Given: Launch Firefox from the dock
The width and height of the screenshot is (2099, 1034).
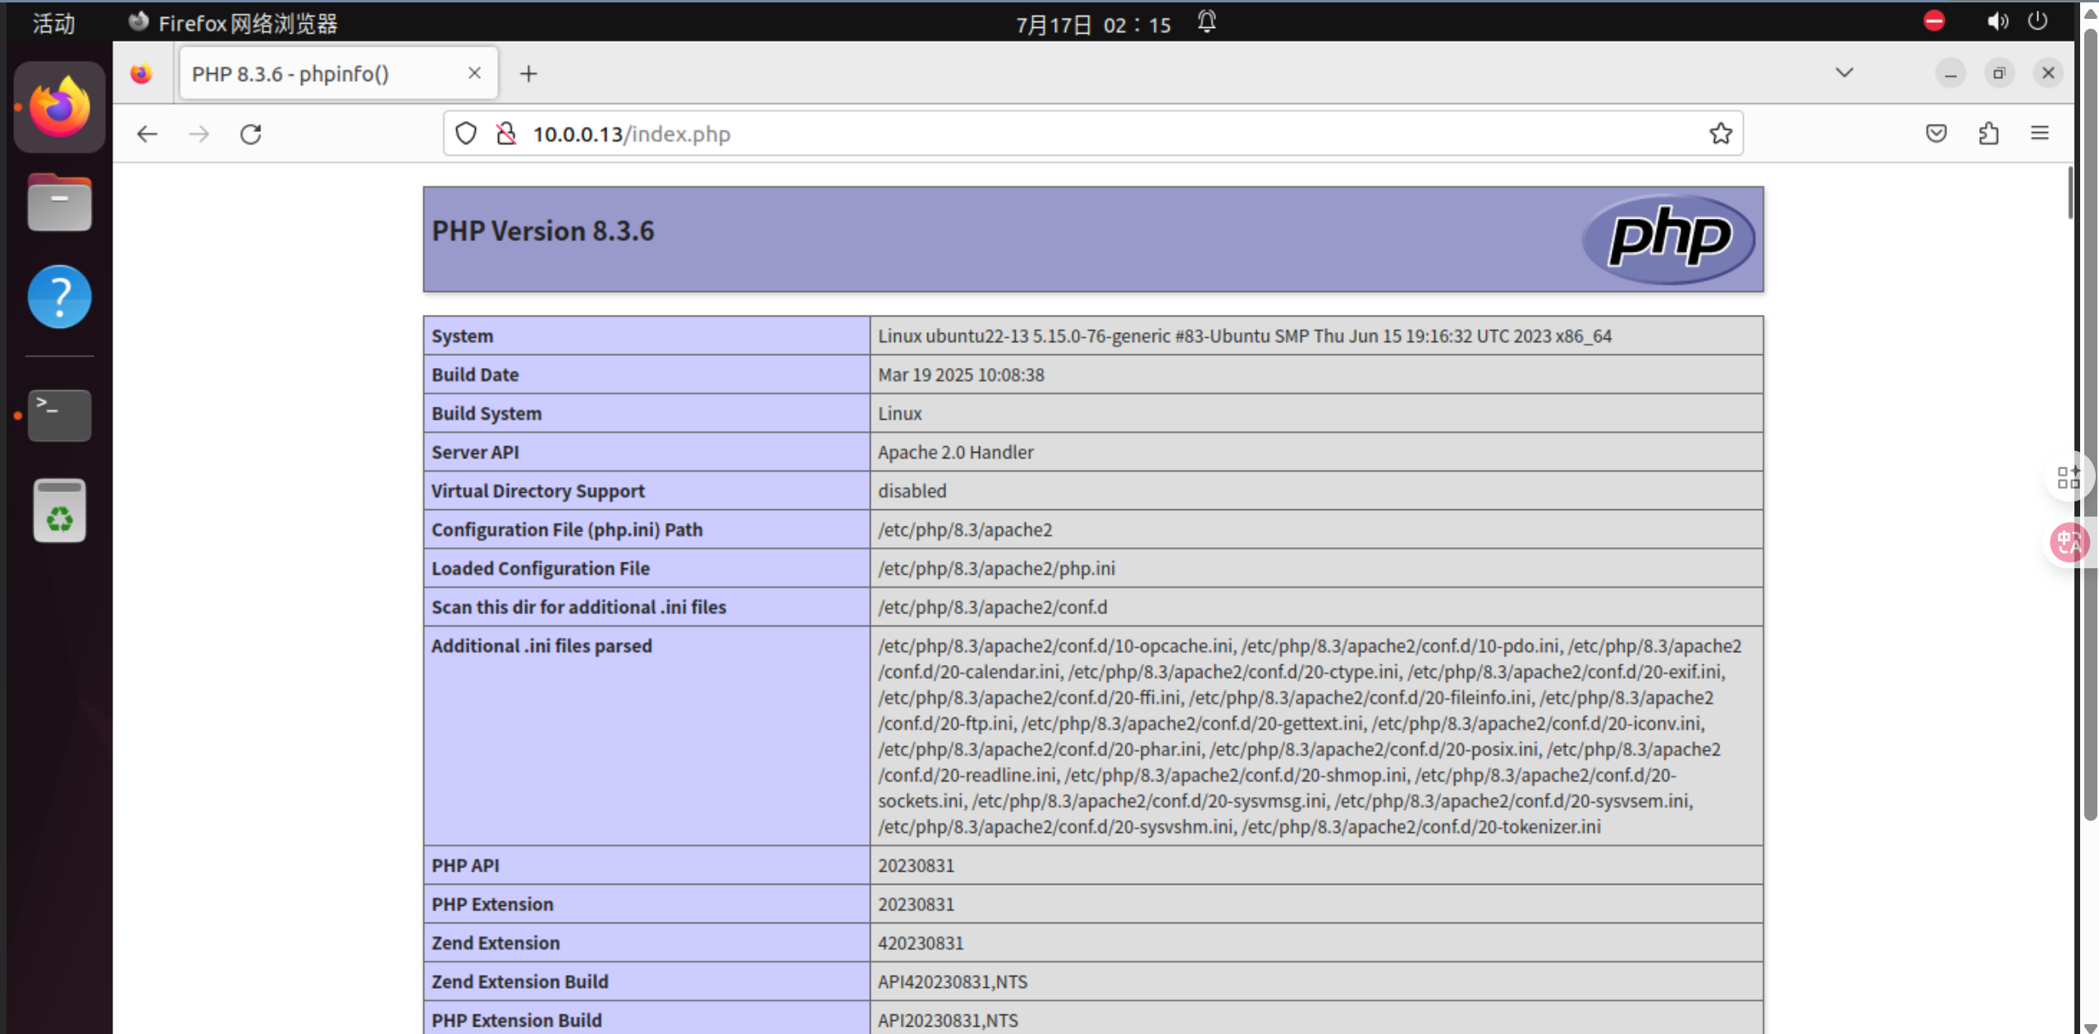Looking at the screenshot, I should pyautogui.click(x=60, y=107).
